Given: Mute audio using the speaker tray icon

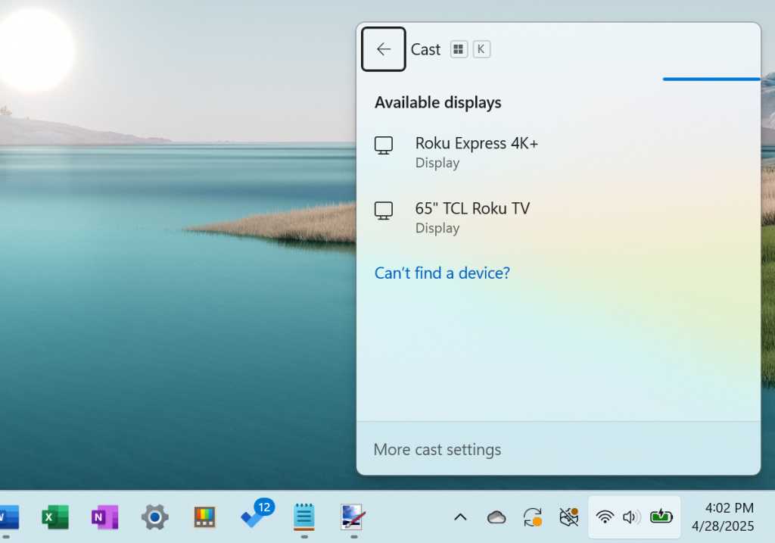Looking at the screenshot, I should tap(631, 517).
